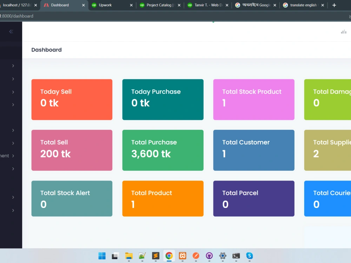The height and width of the screenshot is (263, 351).
Task: Close the Tanvir T. tab
Action: (227, 5)
